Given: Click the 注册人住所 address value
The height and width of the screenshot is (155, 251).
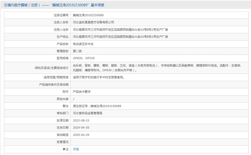Looking at the screenshot, I should (120, 30).
